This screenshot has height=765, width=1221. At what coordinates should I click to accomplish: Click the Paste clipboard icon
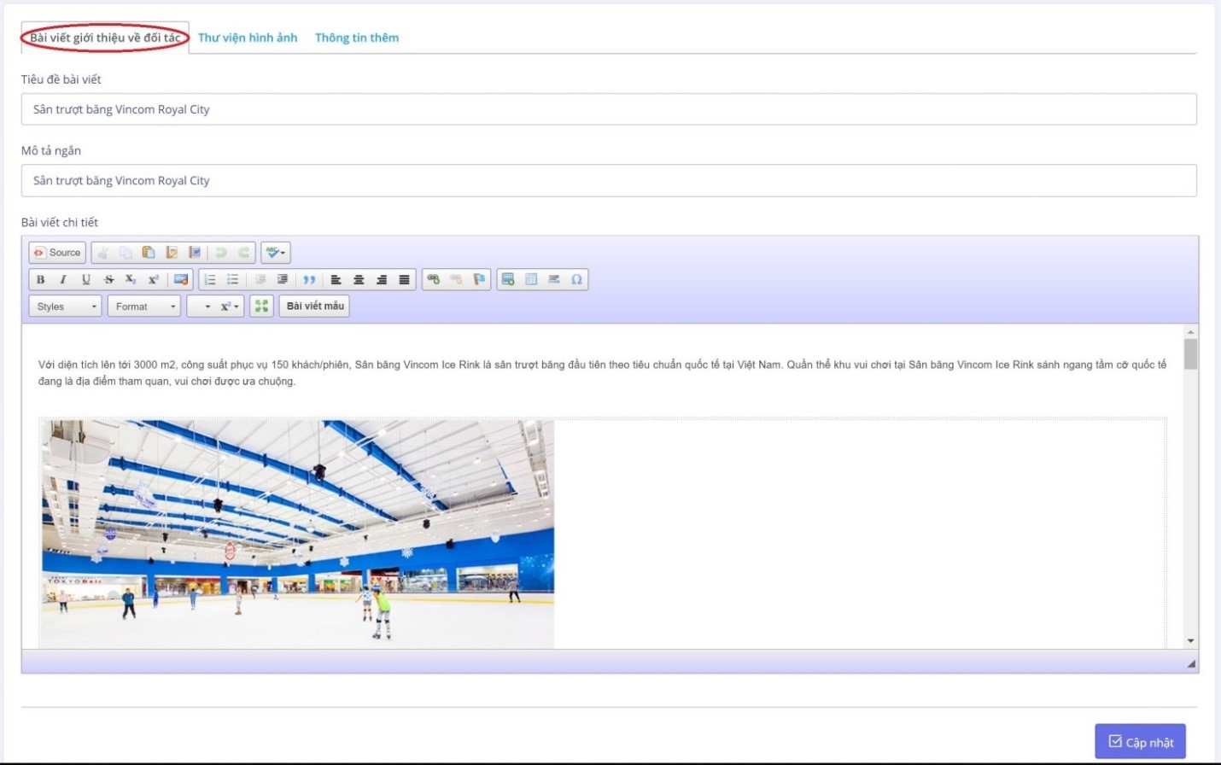tap(149, 253)
